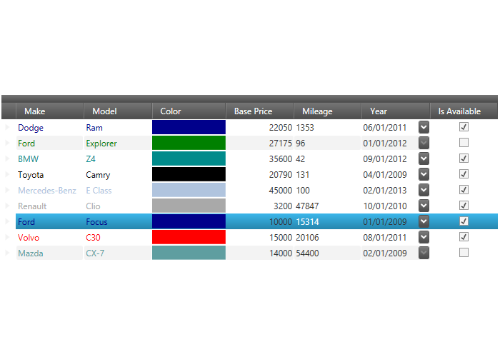Screen dimensions: 500x357
Task: Toggle Is Available for Volvo C30
Action: 464,237
